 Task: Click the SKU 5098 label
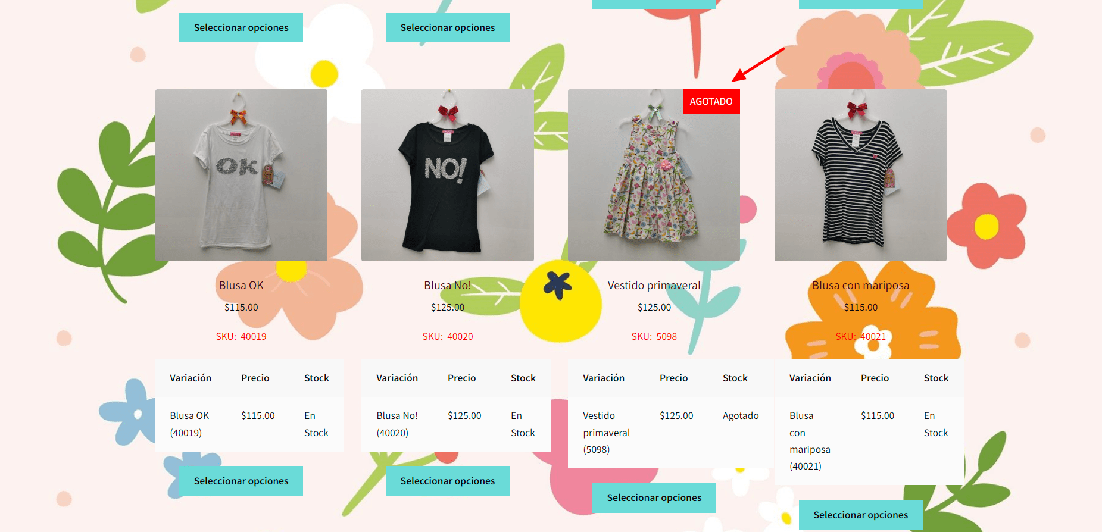pyautogui.click(x=654, y=337)
